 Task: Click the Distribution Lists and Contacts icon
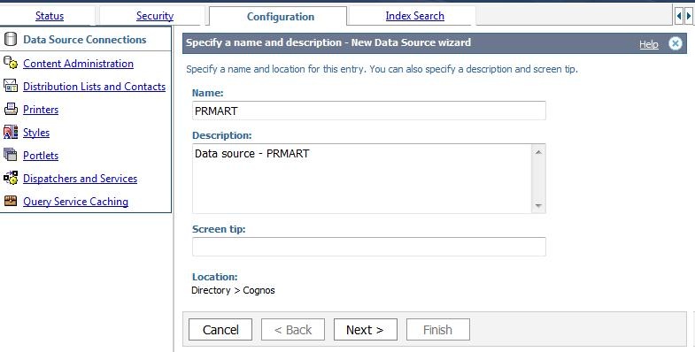[x=11, y=86]
